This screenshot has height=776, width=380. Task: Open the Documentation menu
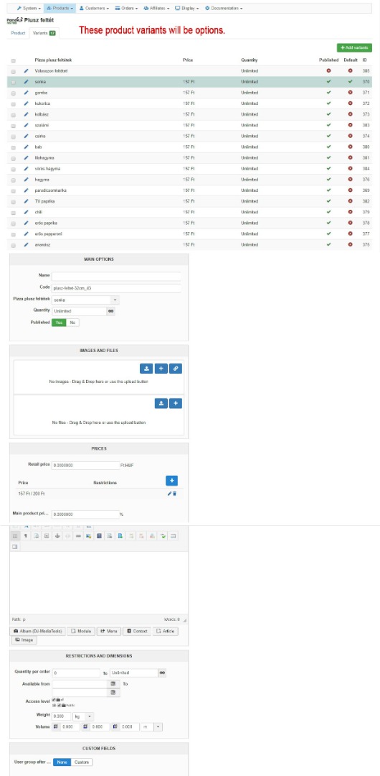[224, 9]
